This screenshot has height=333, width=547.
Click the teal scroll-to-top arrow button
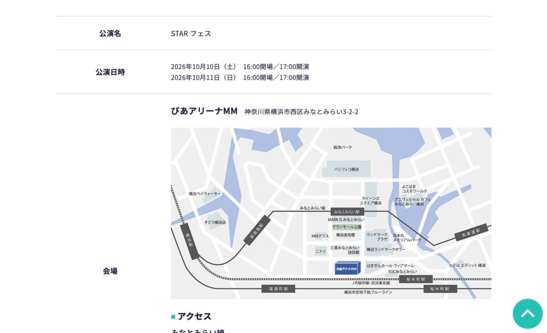[528, 314]
